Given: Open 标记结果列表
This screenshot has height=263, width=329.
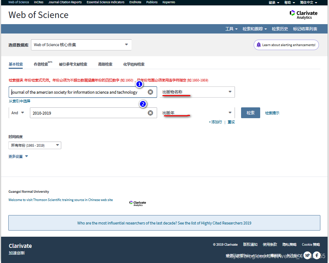Looking at the screenshot, I should click(305, 29).
